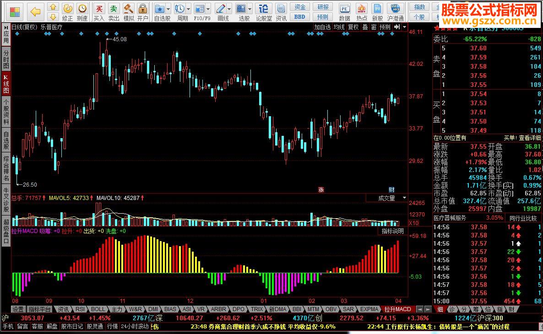
Task: Click the 选股 stock picker icon
Action: click(x=241, y=9)
